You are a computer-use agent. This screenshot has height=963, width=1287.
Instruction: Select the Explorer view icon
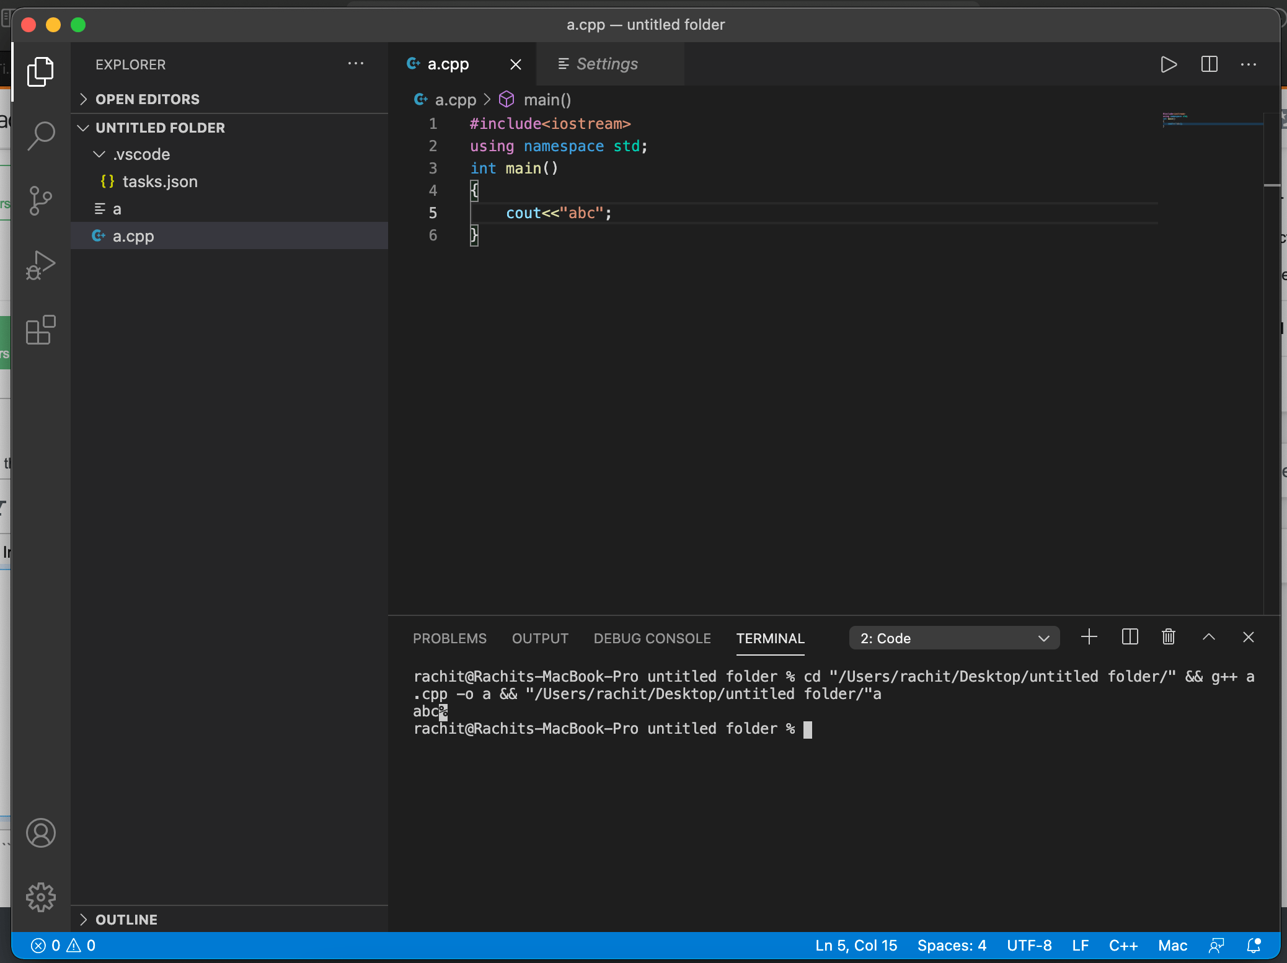pos(41,72)
